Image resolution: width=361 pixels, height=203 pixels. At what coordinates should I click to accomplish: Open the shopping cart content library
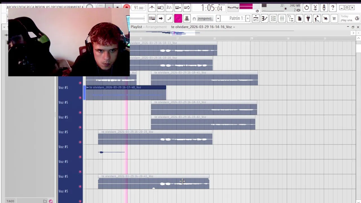(x=334, y=19)
